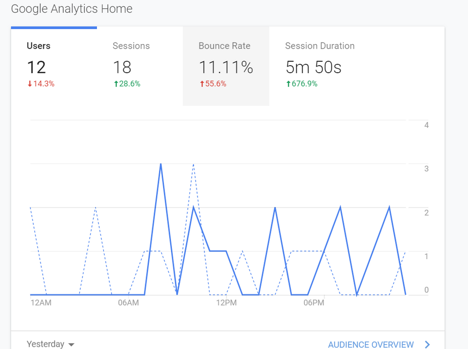The width and height of the screenshot is (468, 349).
Task: Open the Bounce Rate metric tab
Action: [x=226, y=66]
